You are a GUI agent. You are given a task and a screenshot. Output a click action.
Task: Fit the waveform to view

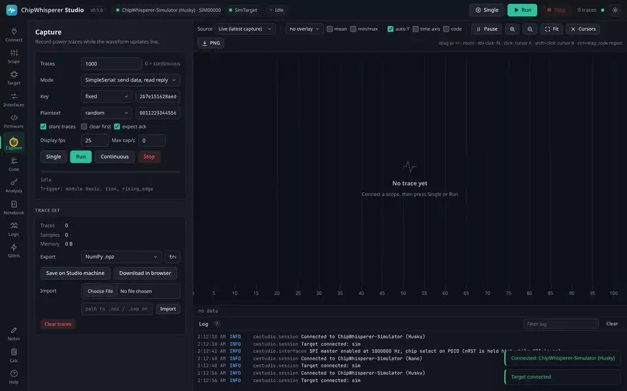pyautogui.click(x=552, y=29)
